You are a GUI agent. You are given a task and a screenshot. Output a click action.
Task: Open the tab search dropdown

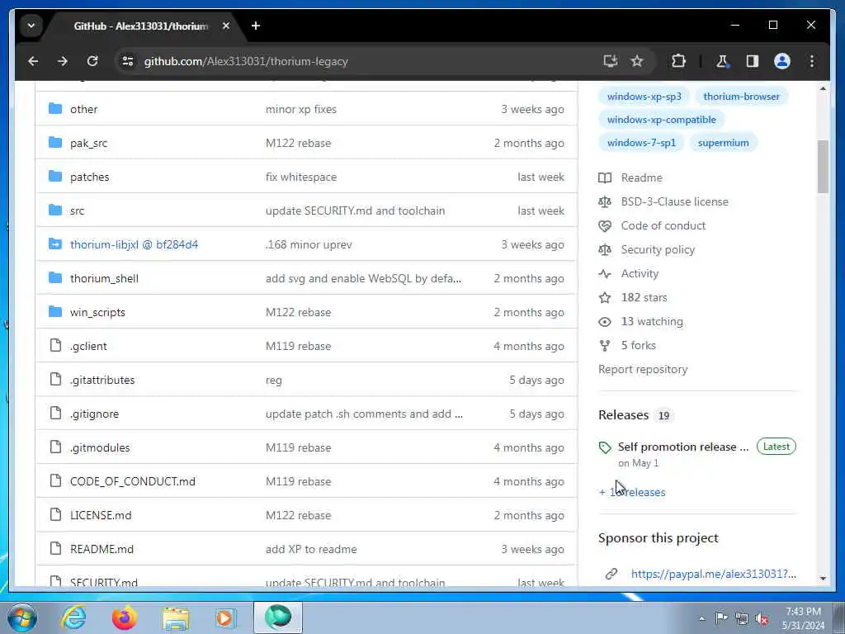click(x=31, y=26)
